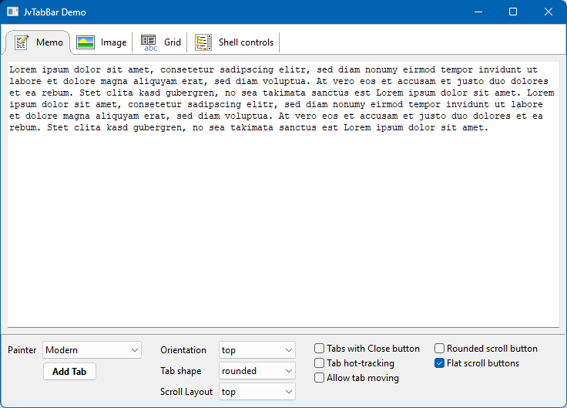Open the Shell controls tab label
The height and width of the screenshot is (408, 567).
[246, 42]
